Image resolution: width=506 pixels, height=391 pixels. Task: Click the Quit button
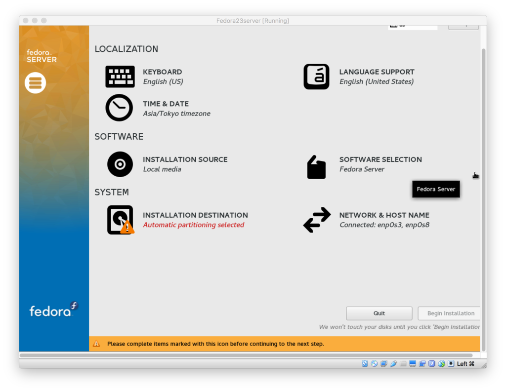379,313
